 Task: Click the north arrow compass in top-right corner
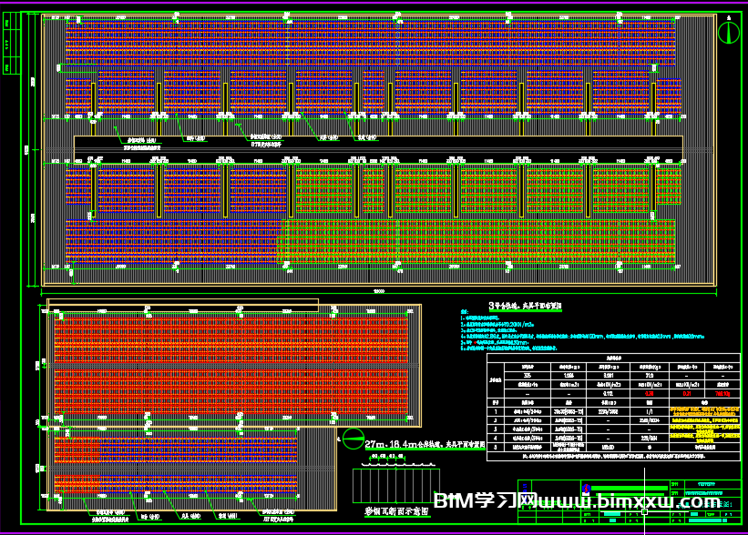pyautogui.click(x=728, y=33)
